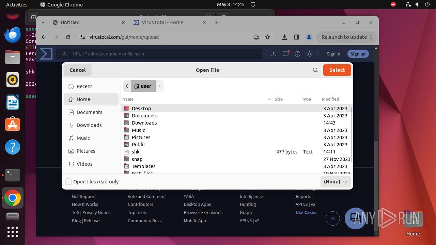Open the Recent location in sidebar
Viewport: 436px width, 245px height.
click(91, 86)
